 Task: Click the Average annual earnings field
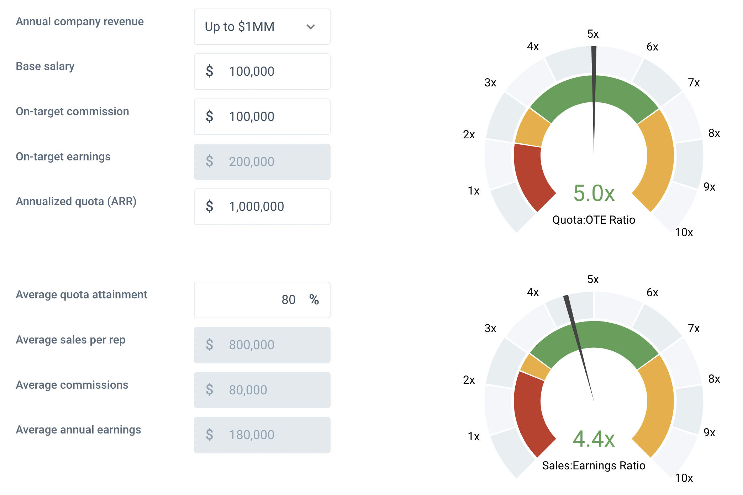tap(262, 435)
